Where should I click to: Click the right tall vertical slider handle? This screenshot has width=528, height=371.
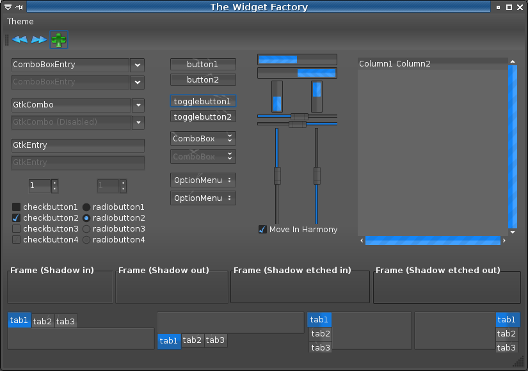point(317,176)
